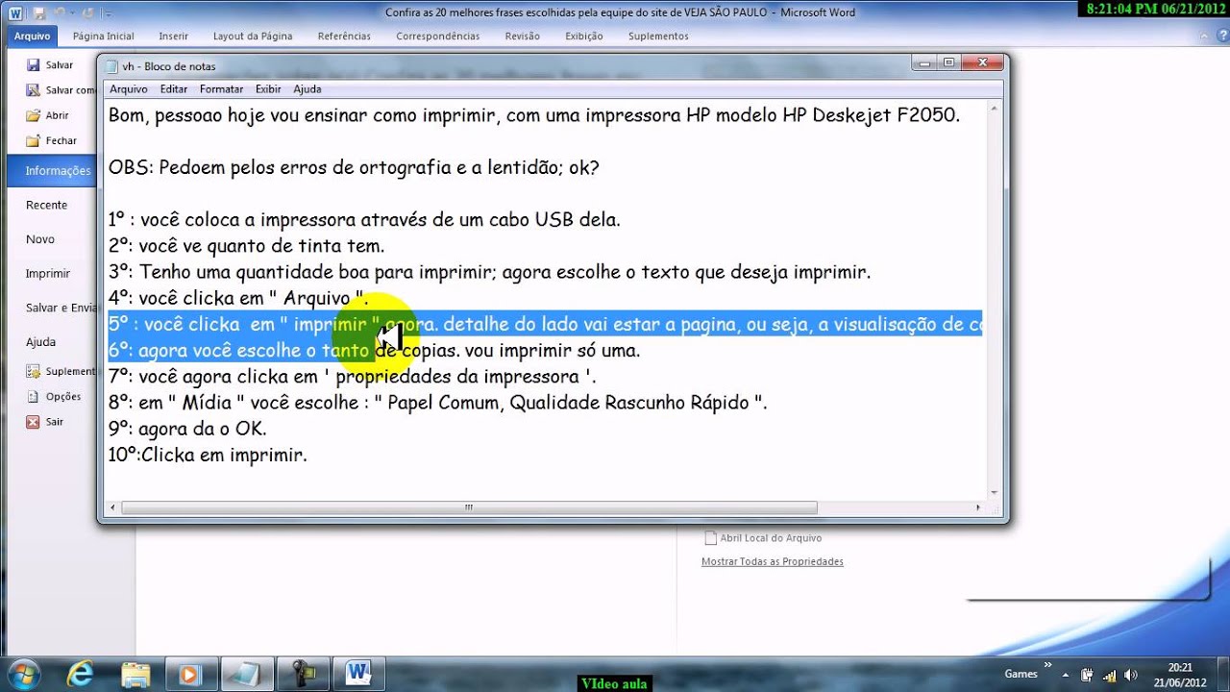Switch to Suplementos ribbon tab
1230x692 pixels.
coord(658,37)
